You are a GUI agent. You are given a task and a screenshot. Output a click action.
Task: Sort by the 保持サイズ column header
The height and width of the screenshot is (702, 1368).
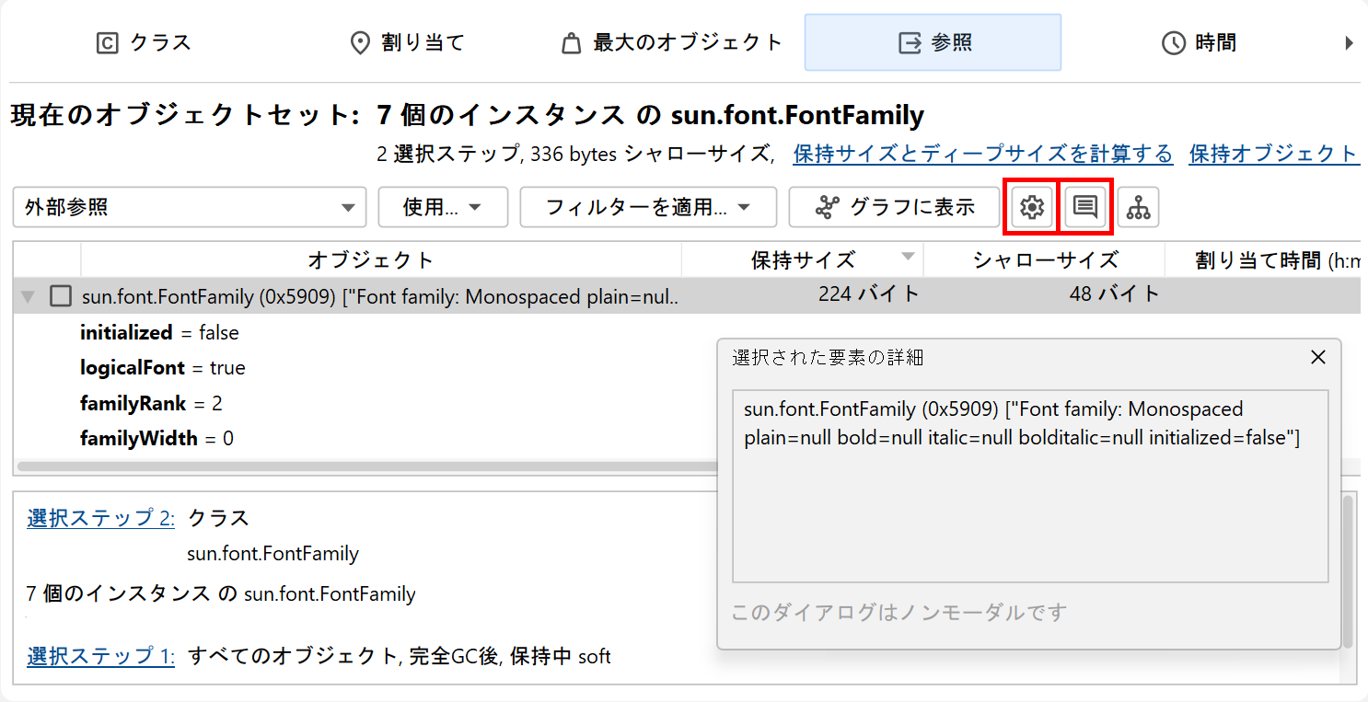pyautogui.click(x=803, y=259)
